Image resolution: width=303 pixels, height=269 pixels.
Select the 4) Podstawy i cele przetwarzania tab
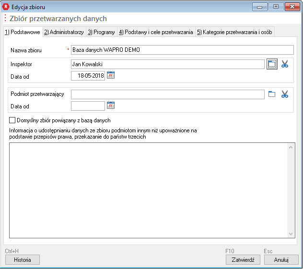156,32
